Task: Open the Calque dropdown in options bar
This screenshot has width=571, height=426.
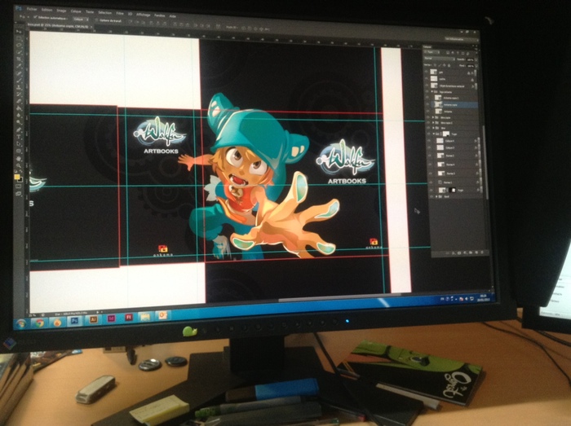Action: pos(81,19)
